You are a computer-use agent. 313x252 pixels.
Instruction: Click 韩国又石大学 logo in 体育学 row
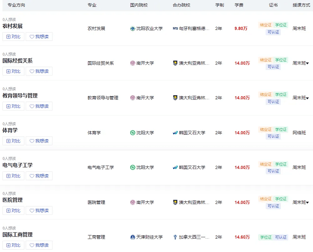click(175, 132)
